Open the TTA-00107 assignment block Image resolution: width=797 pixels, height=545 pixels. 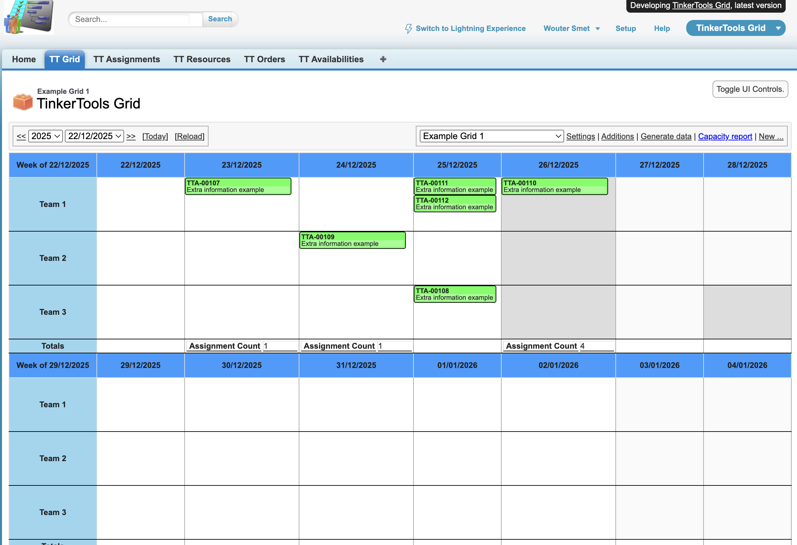point(238,186)
